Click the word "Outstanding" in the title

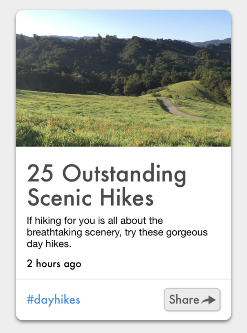[125, 175]
